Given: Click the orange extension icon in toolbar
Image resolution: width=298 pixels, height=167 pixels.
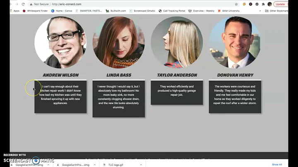Looking at the screenshot, I should (x=244, y=4).
